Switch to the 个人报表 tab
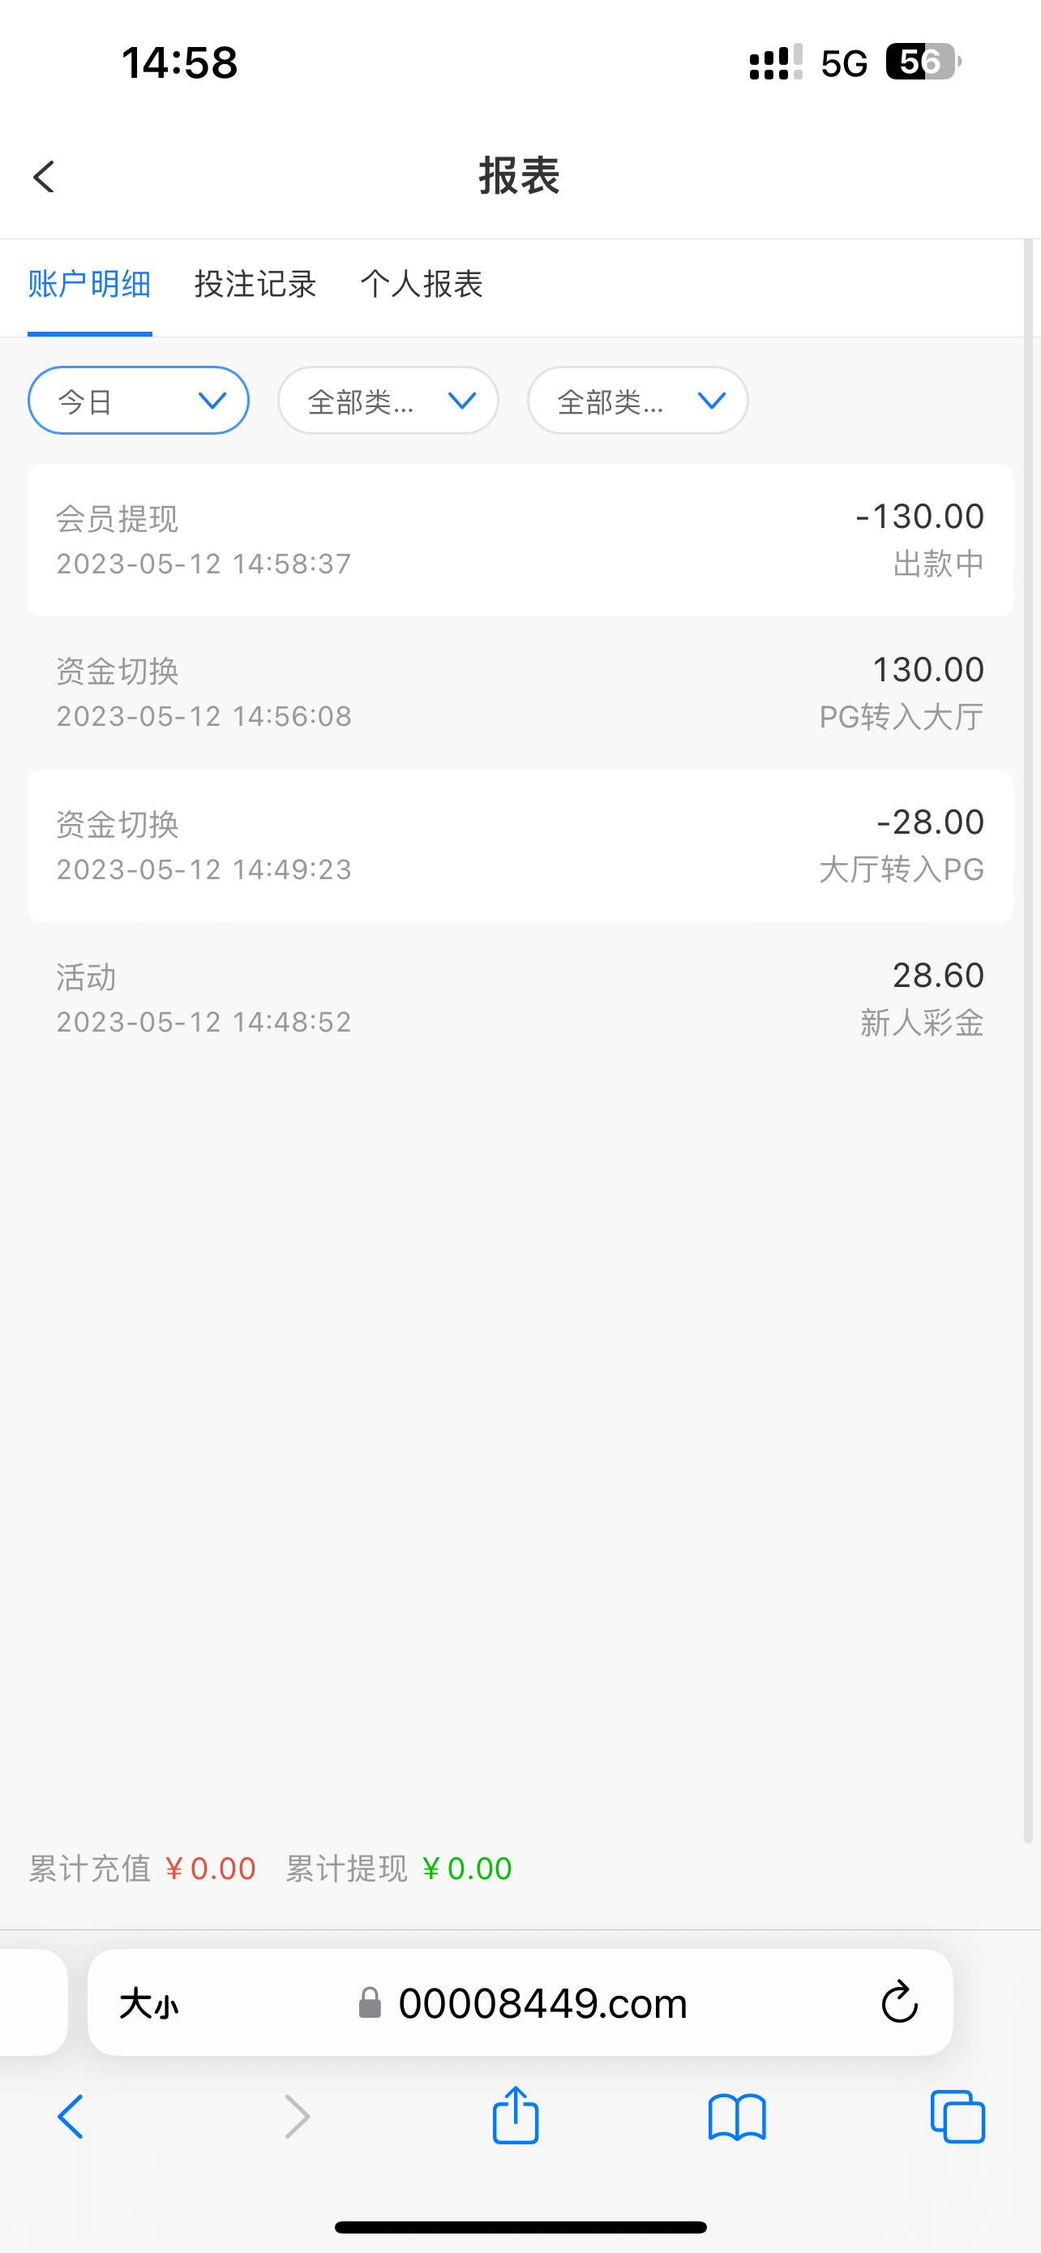 [422, 284]
